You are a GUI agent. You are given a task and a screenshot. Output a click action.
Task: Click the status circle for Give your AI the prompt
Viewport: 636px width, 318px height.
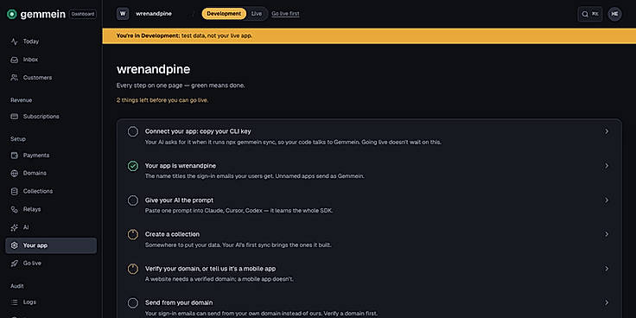[x=132, y=200]
